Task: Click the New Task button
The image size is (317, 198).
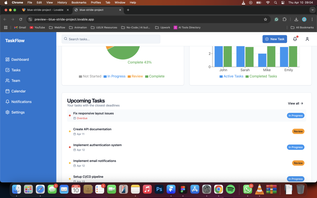Action: point(274,39)
